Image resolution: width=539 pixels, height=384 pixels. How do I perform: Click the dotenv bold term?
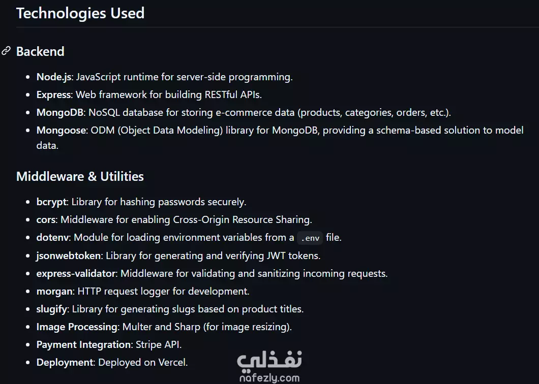(52, 237)
